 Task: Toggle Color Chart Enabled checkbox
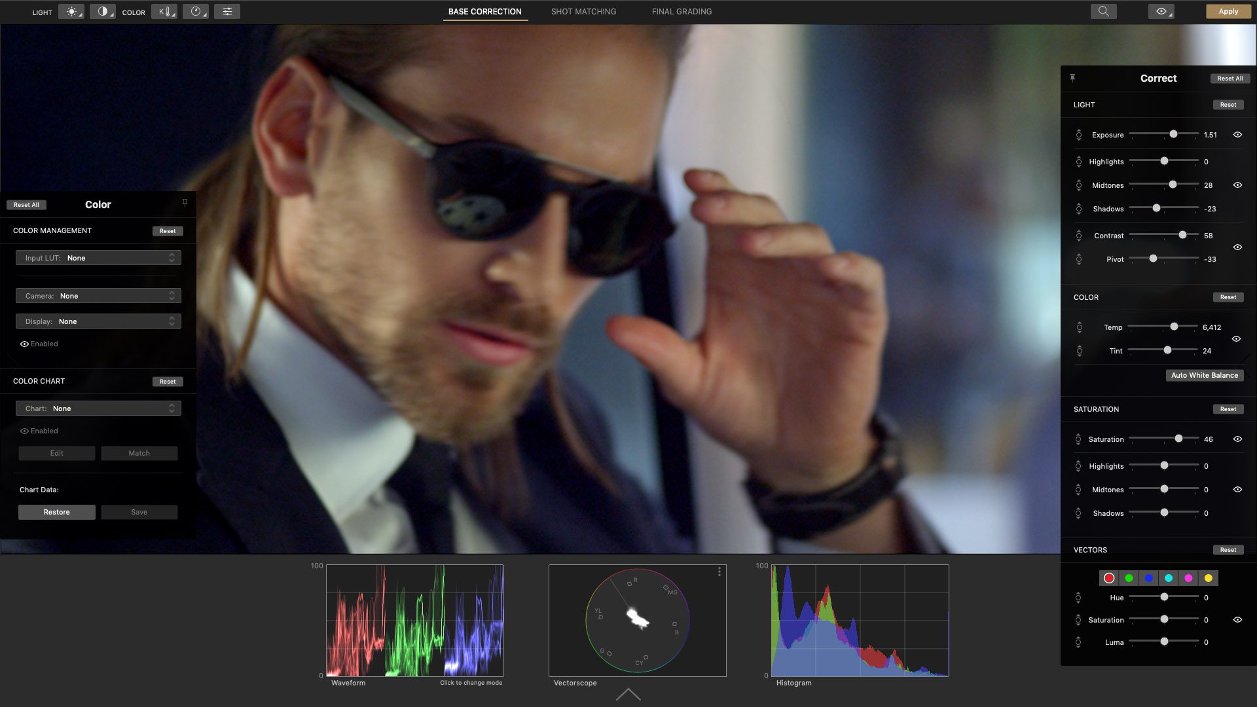pyautogui.click(x=24, y=431)
